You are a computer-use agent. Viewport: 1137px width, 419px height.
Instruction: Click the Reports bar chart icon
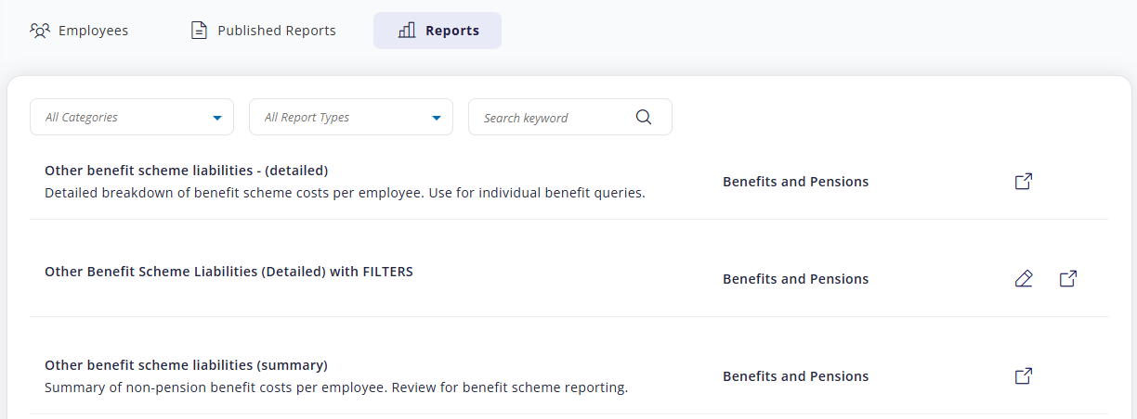[x=407, y=31]
